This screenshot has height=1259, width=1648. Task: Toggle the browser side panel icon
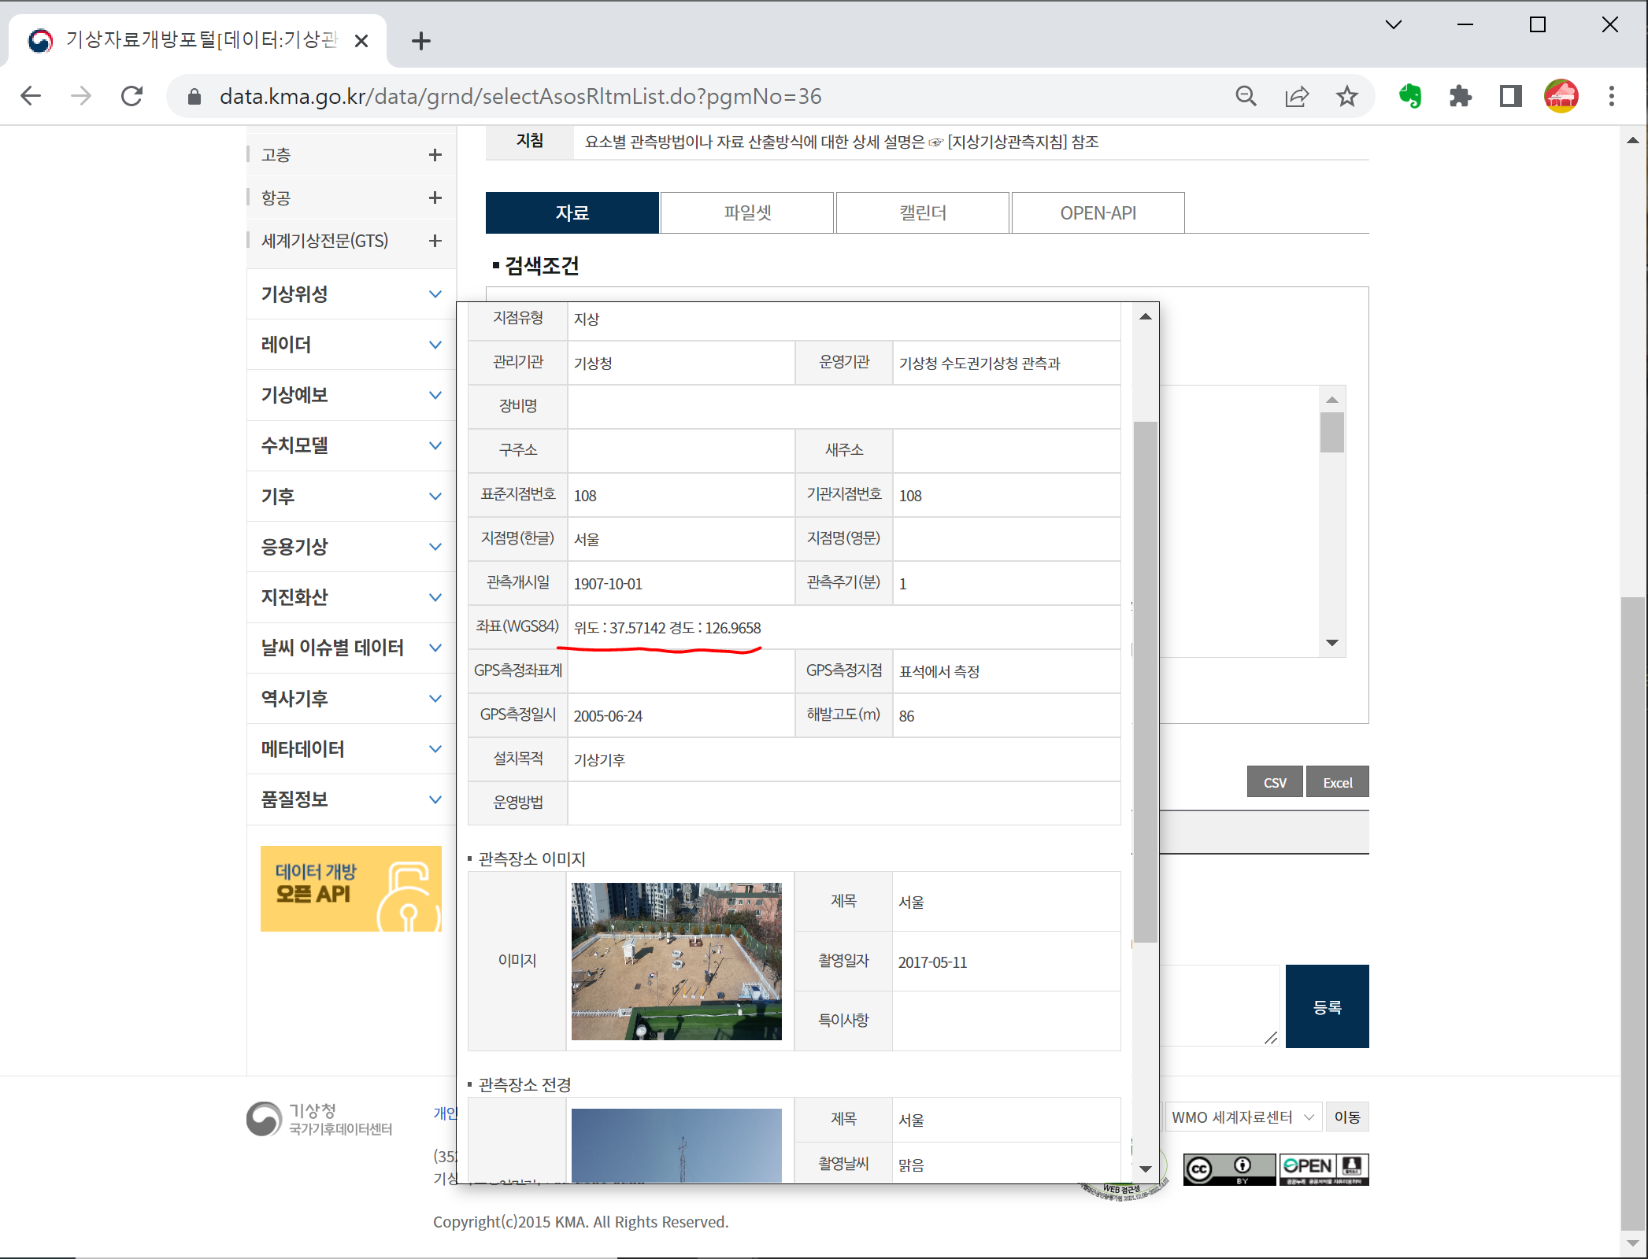1510,96
